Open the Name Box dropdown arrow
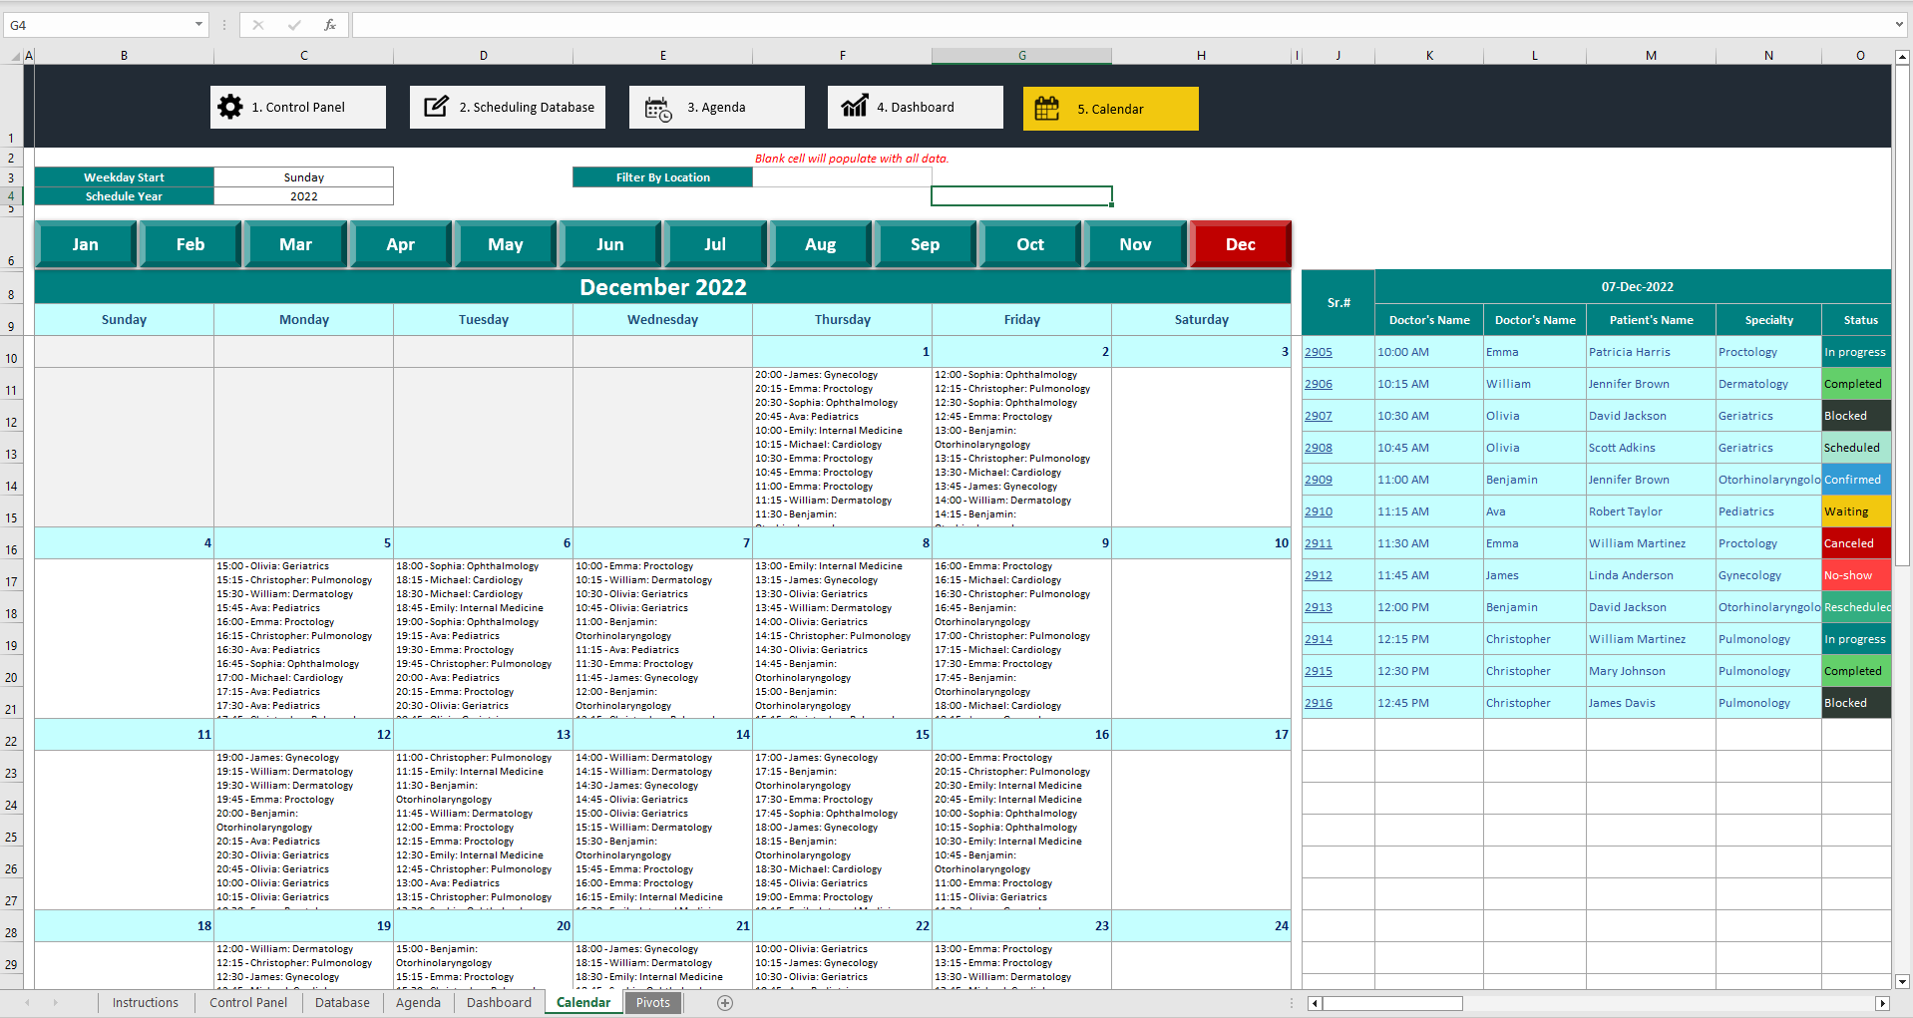 pos(198,25)
